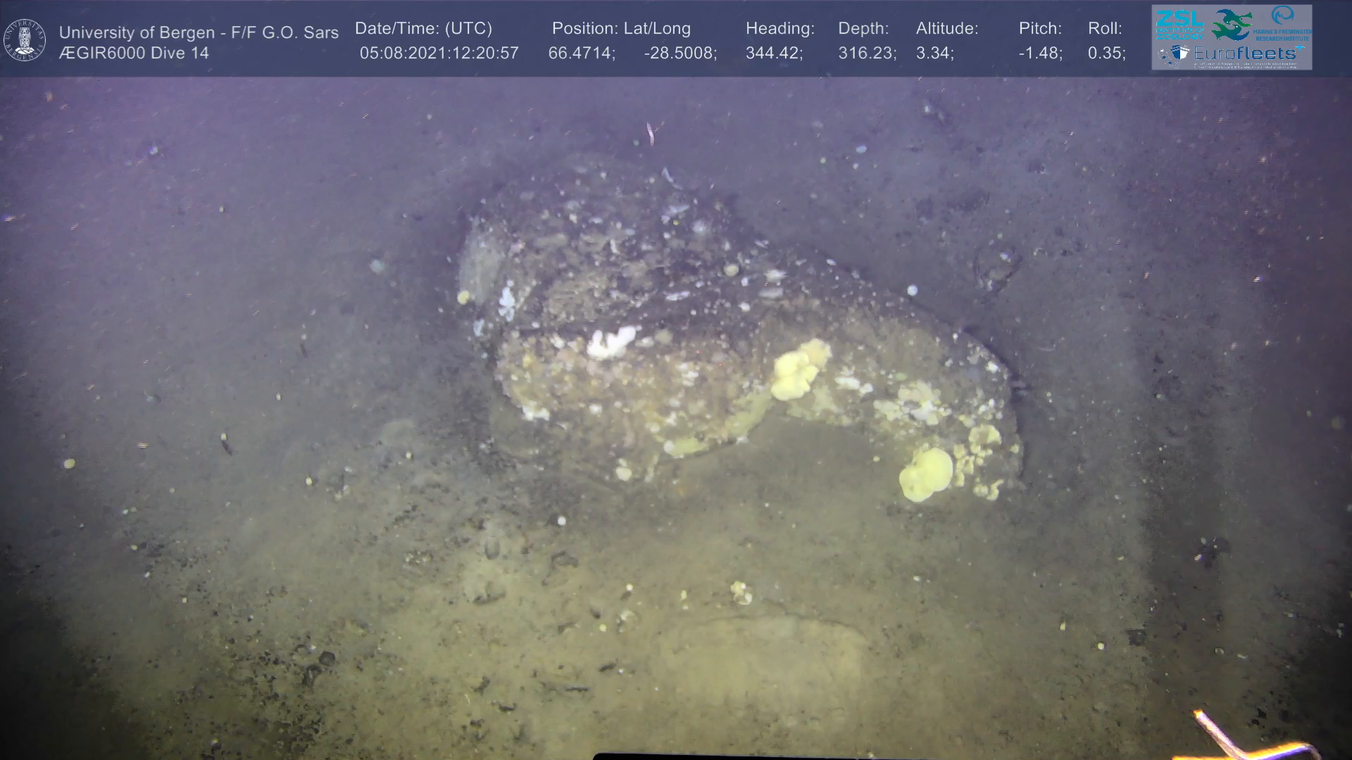
Task: Click the timestamp value 05:08:2021:12:20:57
Action: click(x=439, y=53)
